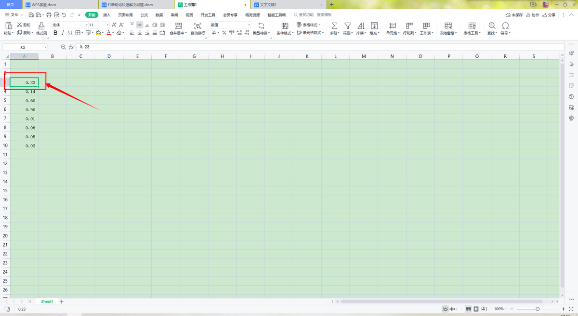The height and width of the screenshot is (316, 578).
Task: Click the thousands separator (000) icon
Action: [x=232, y=33]
